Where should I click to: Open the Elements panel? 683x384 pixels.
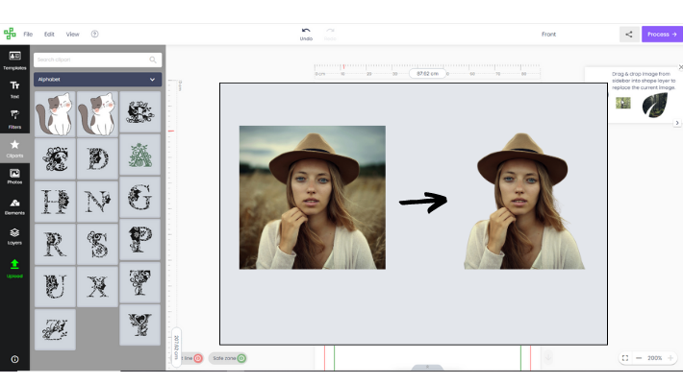click(14, 205)
